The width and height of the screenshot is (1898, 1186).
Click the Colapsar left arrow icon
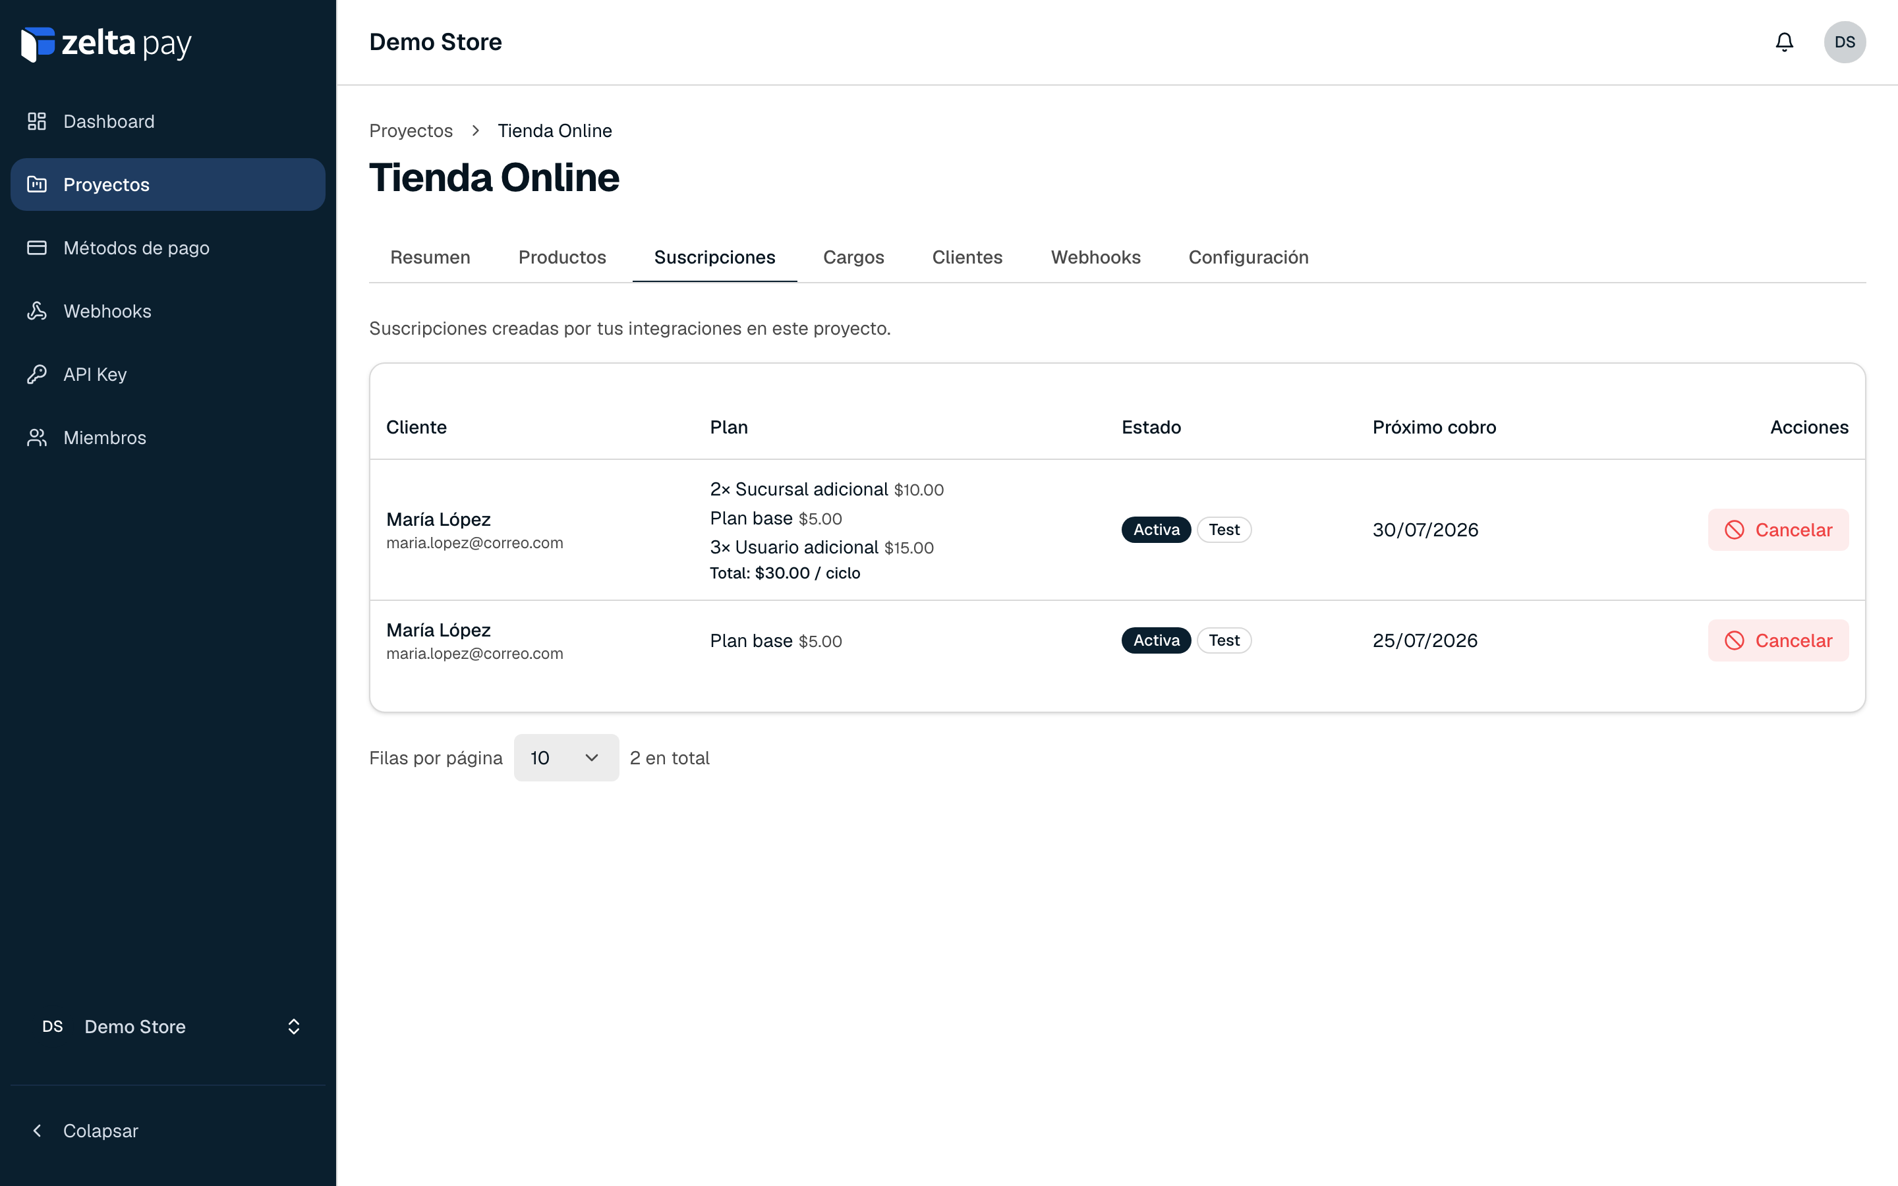[x=37, y=1130]
